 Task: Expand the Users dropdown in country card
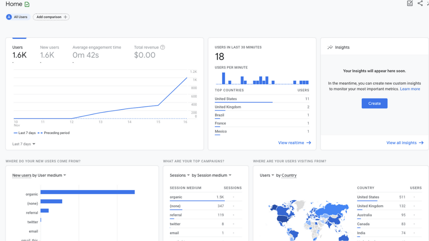pyautogui.click(x=267, y=175)
